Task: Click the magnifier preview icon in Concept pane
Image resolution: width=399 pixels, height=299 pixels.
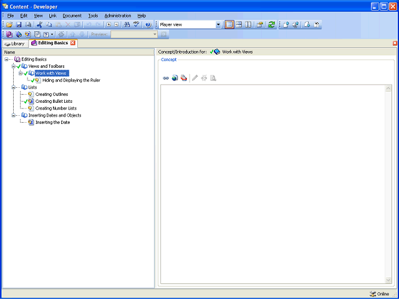Action: coord(213,78)
